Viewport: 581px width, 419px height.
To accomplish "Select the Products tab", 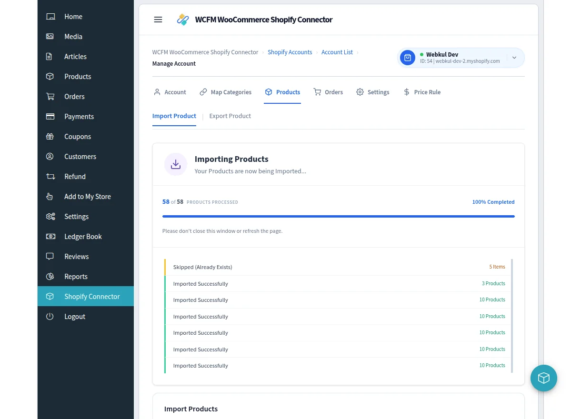I will click(282, 92).
